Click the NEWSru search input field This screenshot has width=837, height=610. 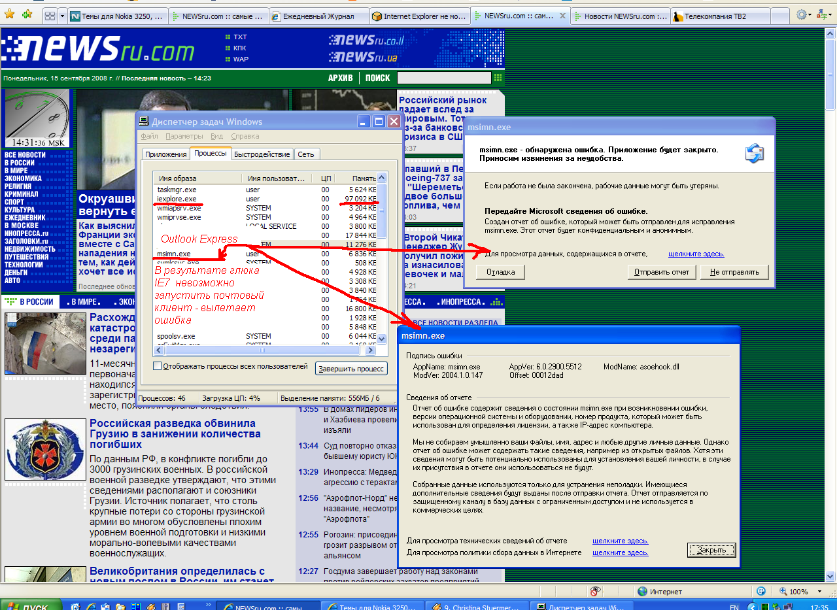click(443, 78)
